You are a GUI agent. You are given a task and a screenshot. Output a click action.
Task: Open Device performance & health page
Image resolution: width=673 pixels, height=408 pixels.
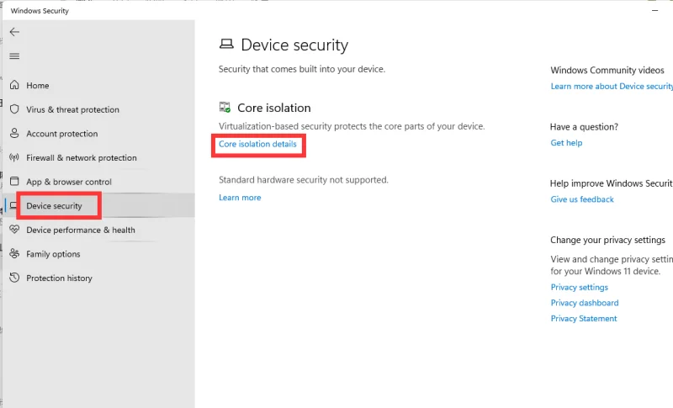point(80,230)
